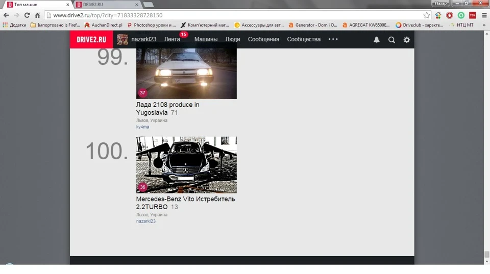Click the 36 badge on Vito photo

tap(142, 187)
